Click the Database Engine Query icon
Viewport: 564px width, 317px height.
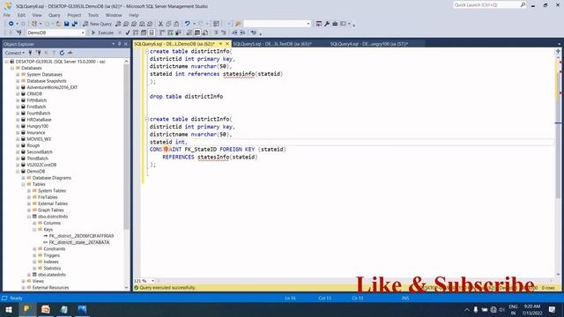tap(118, 24)
